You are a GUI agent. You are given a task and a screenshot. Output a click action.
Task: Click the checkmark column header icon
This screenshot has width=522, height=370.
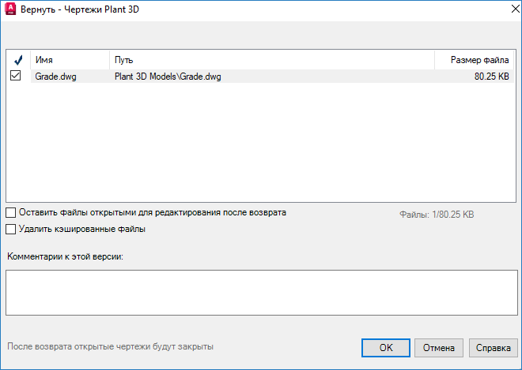(17, 60)
